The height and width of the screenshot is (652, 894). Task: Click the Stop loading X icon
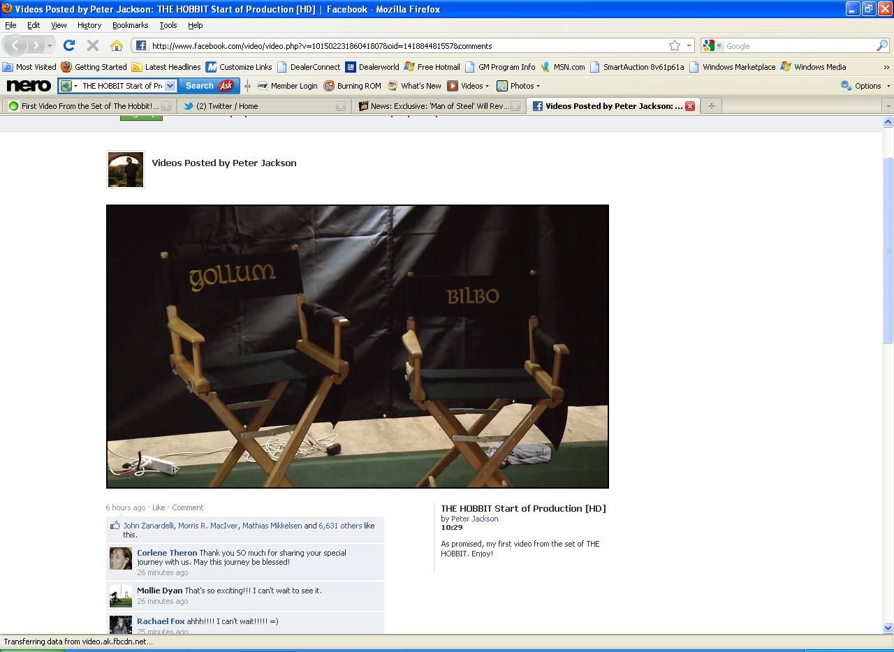pos(92,45)
